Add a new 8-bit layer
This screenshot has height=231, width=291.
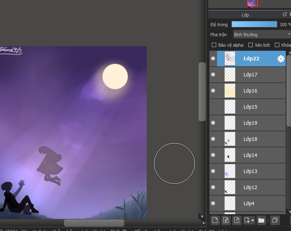click(x=226, y=220)
